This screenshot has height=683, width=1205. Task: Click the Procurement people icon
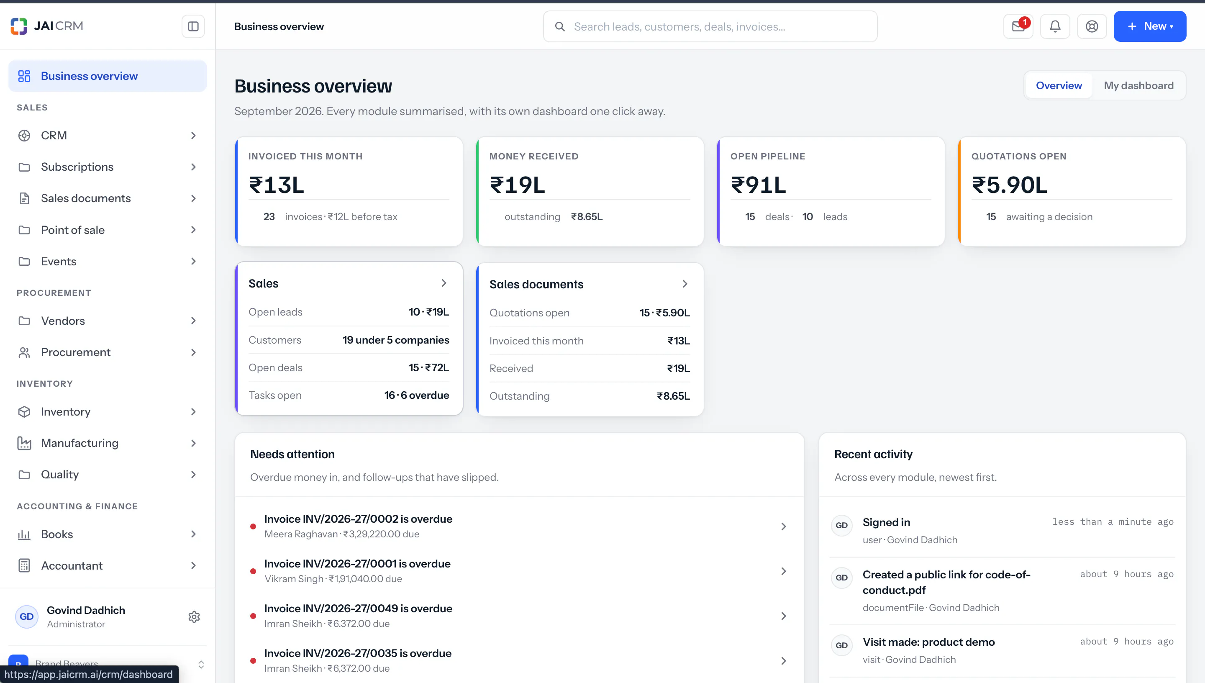pyautogui.click(x=24, y=352)
